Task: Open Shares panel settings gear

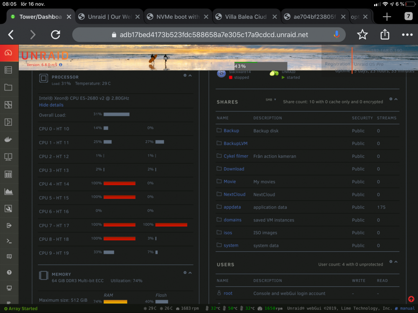Action: pyautogui.click(x=390, y=99)
